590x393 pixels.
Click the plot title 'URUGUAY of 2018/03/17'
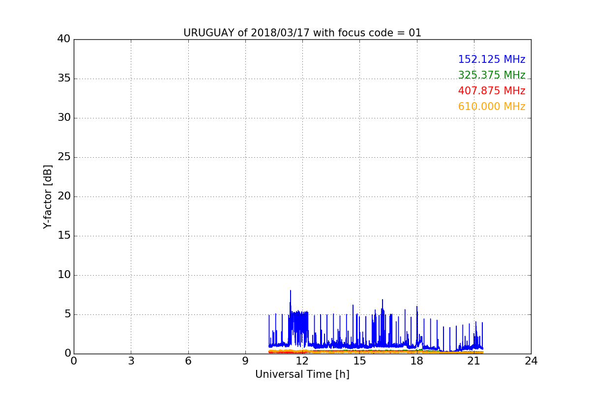(246, 33)
